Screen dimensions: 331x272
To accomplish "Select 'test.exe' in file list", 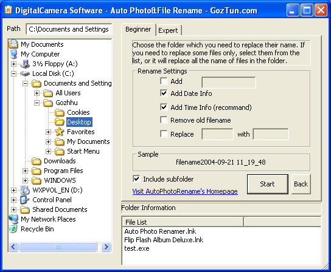I will click(x=136, y=248).
